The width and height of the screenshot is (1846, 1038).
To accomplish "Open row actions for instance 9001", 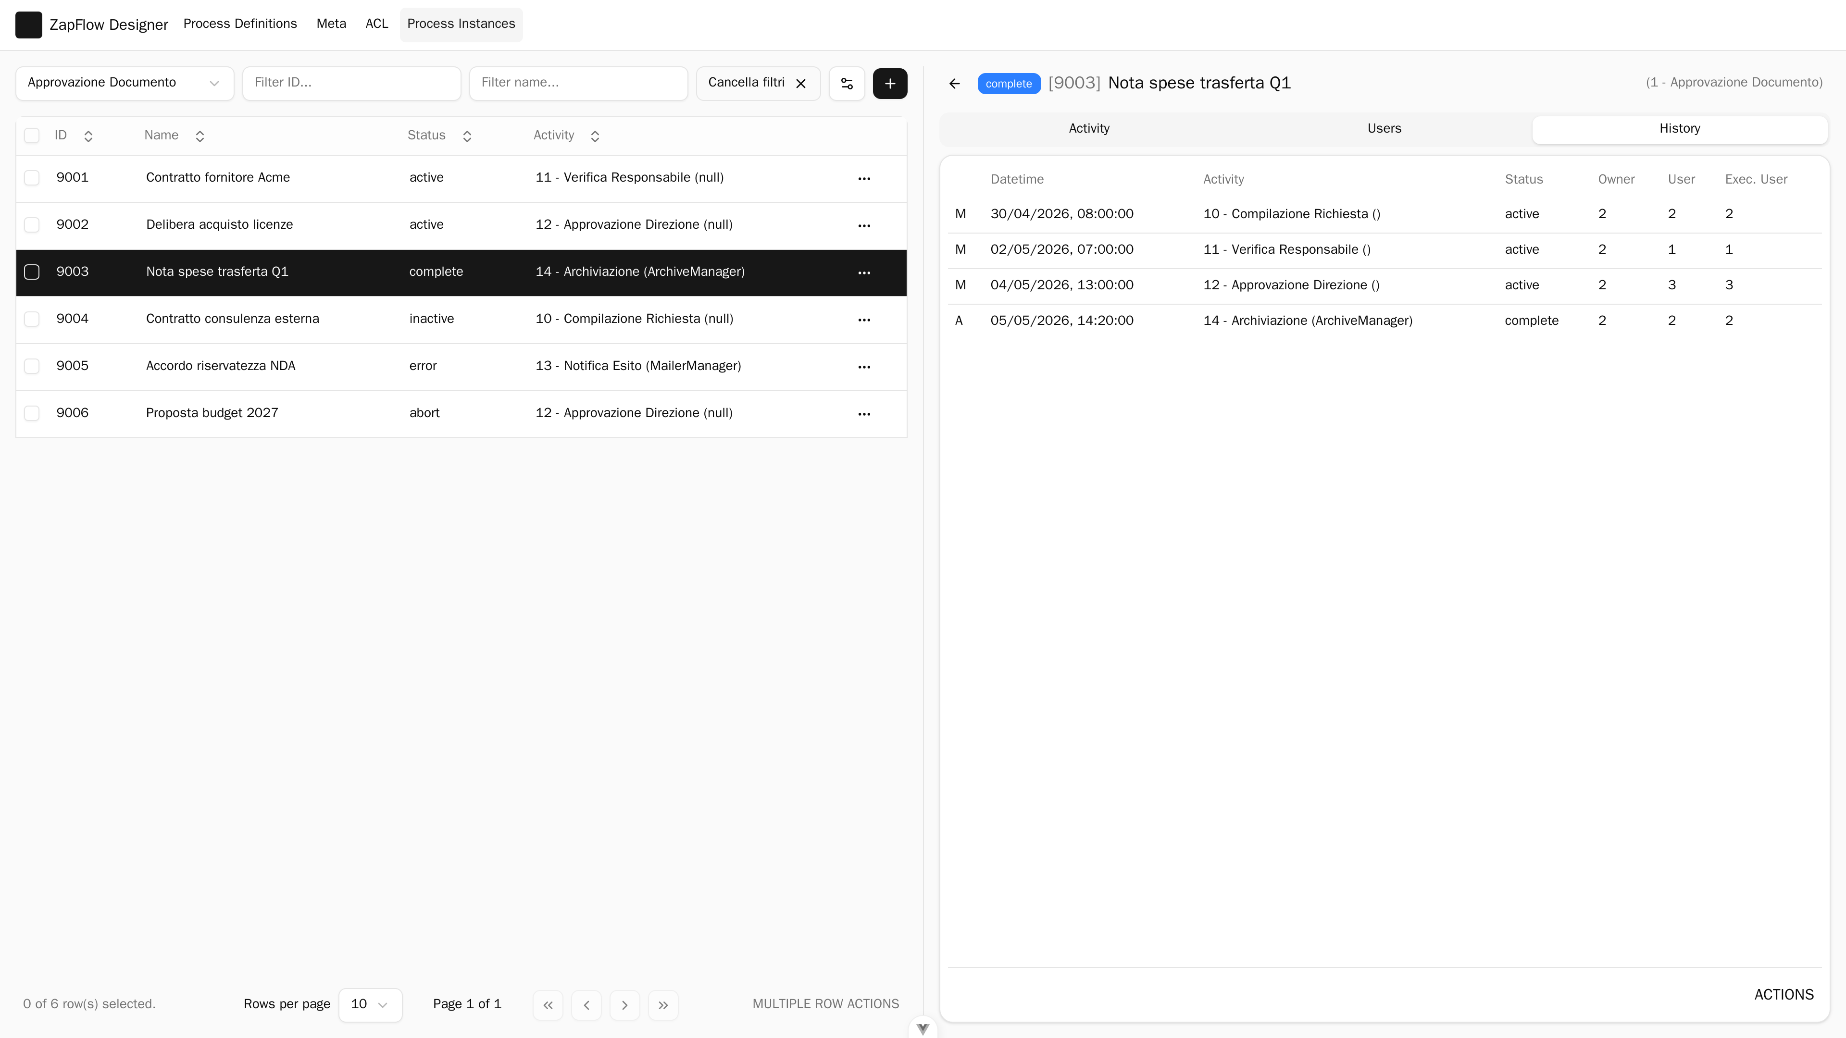I will click(864, 178).
